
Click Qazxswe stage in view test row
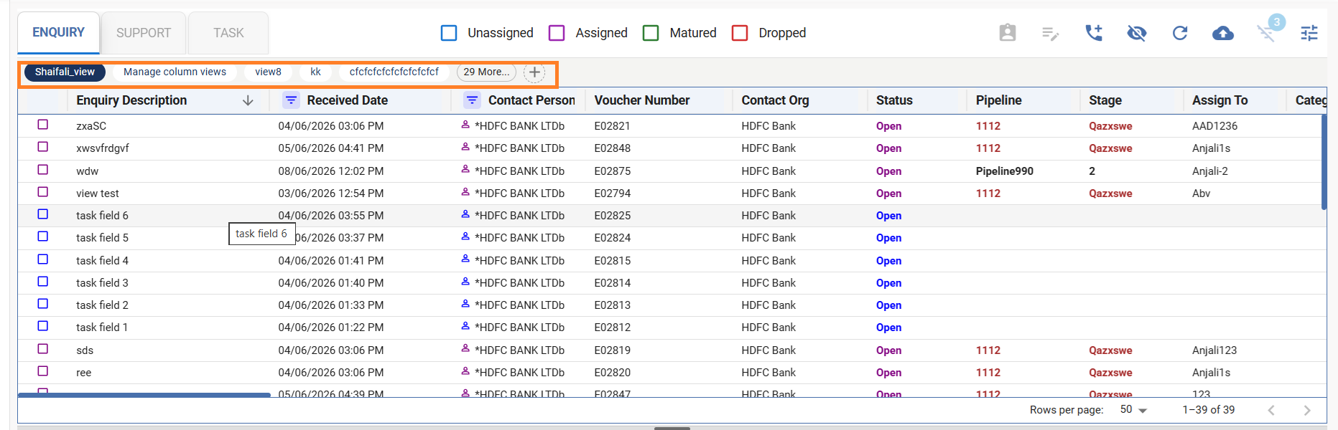(x=1110, y=193)
